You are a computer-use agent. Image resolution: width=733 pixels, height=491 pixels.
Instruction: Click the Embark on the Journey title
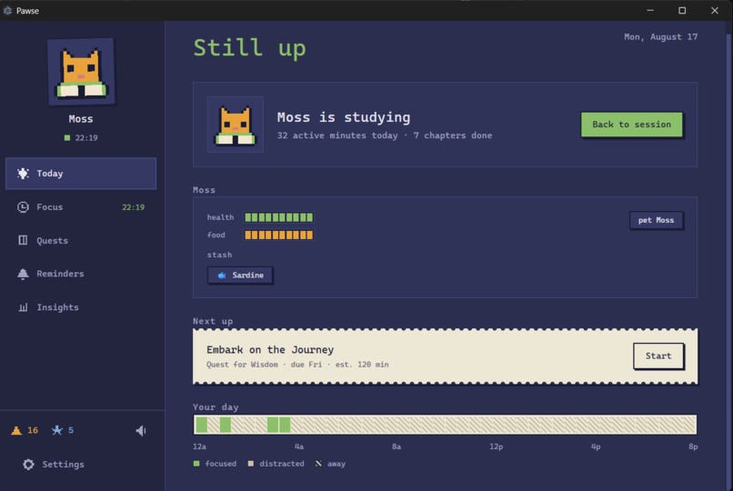270,349
